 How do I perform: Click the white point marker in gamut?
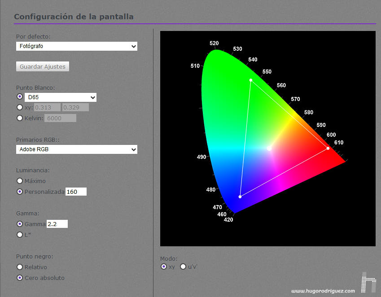[x=269, y=148]
